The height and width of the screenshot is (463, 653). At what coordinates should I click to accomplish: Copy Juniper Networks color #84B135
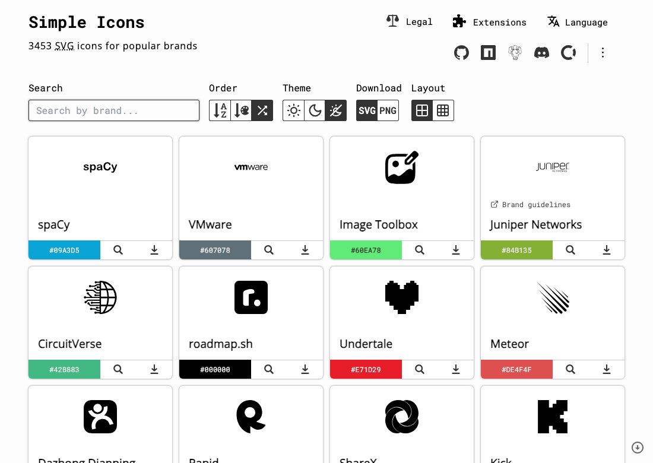517,250
